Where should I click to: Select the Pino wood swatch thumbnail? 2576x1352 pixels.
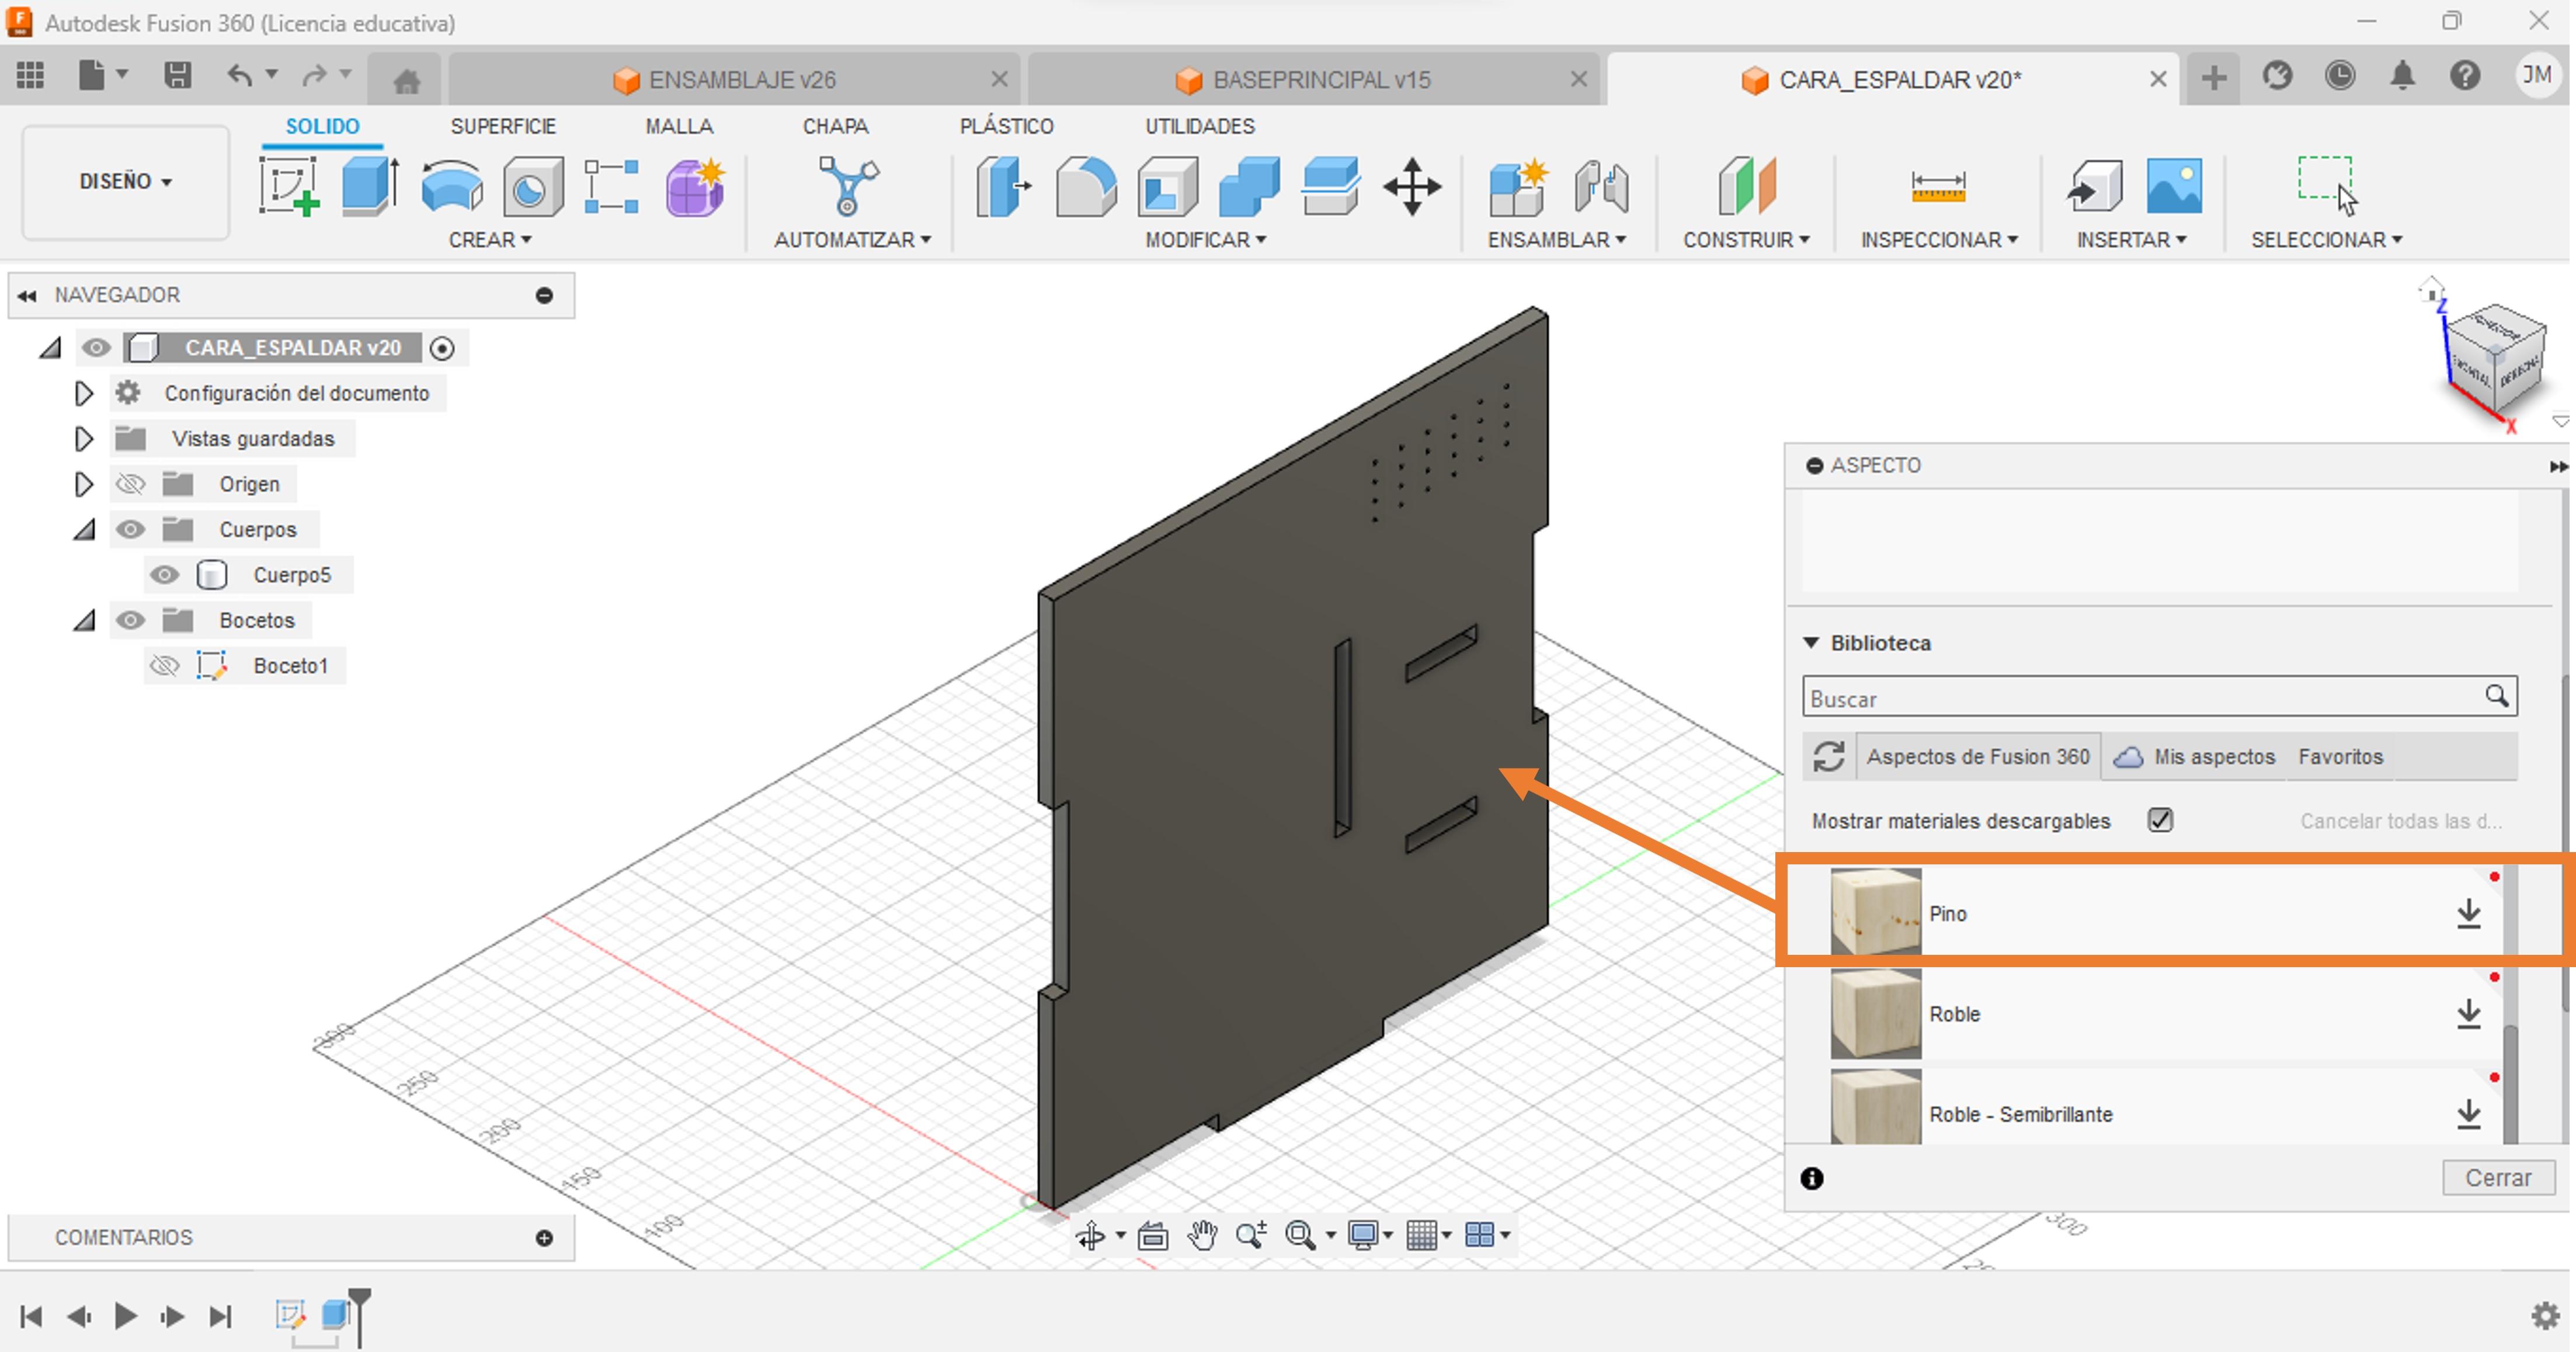(1875, 912)
